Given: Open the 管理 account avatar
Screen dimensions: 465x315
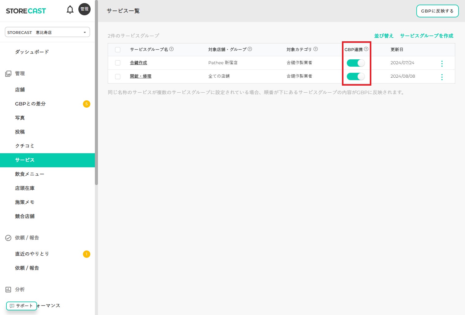Looking at the screenshot, I should point(84,9).
